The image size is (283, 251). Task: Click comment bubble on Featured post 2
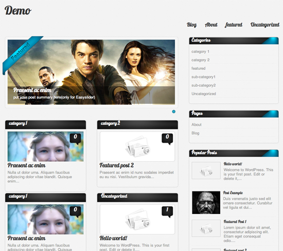[x=167, y=139]
